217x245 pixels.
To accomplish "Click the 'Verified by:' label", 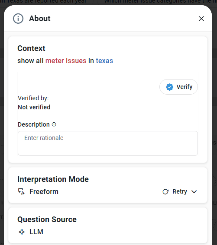I will 33,98.
